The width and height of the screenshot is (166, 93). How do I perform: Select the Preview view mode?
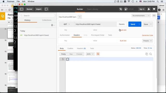pyautogui.click(x=79, y=54)
